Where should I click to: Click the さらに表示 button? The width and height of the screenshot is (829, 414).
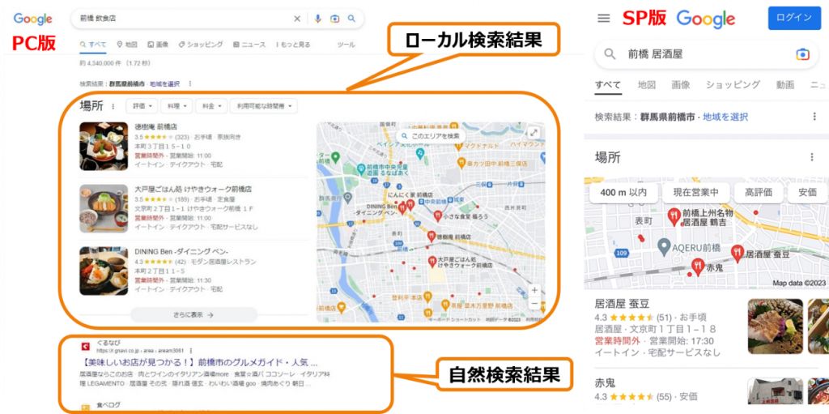[193, 314]
